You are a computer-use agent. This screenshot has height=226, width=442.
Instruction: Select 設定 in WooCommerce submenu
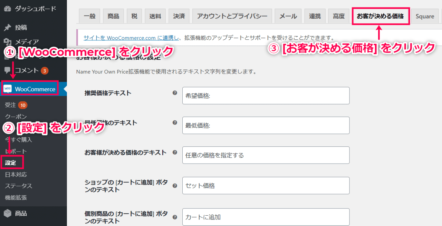(11, 163)
